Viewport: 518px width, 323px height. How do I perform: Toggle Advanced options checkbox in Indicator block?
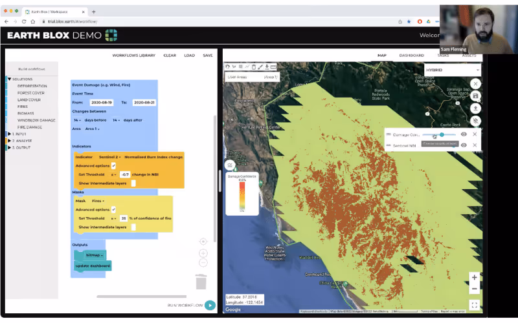coord(114,165)
